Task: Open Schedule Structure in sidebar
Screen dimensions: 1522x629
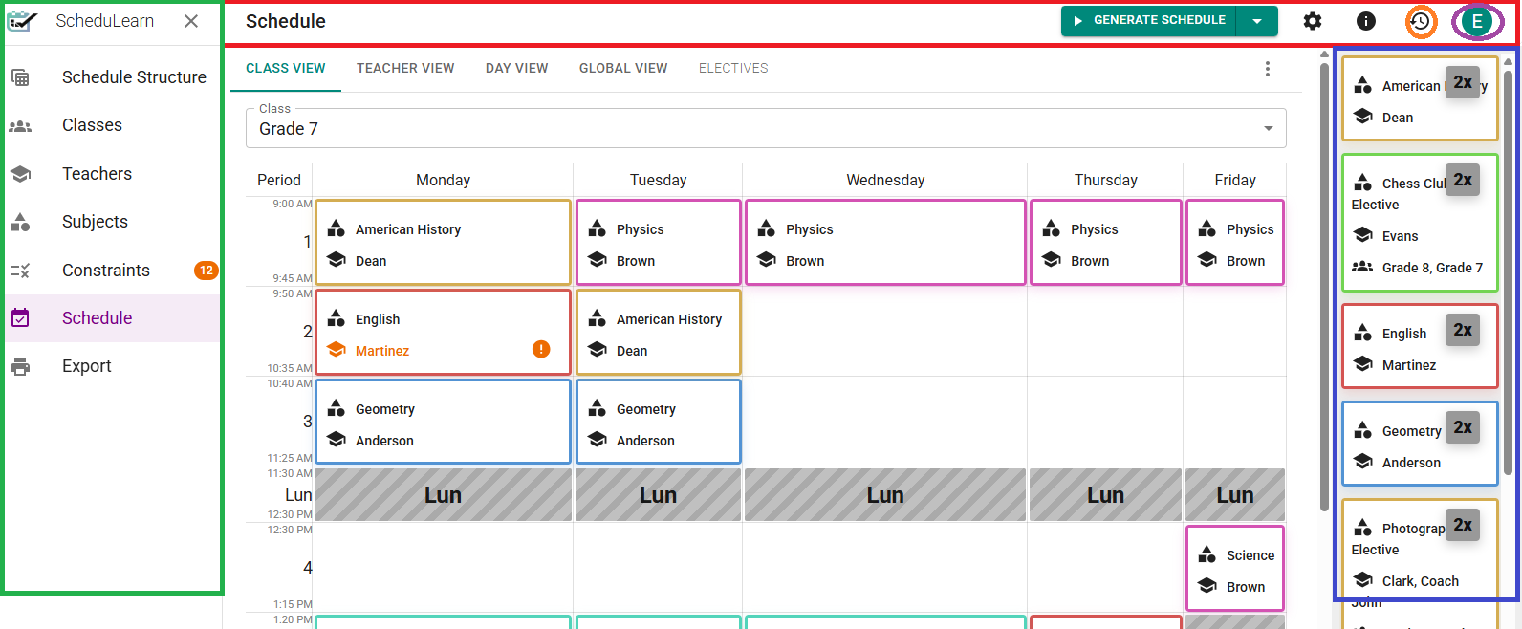Action: (x=134, y=77)
